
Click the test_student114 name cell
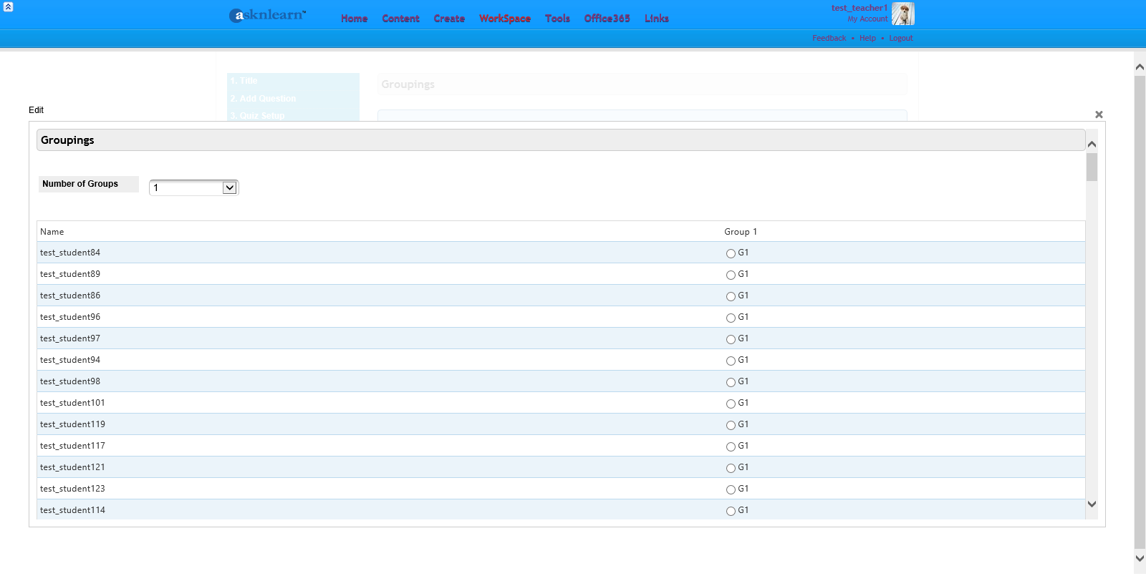click(x=72, y=510)
